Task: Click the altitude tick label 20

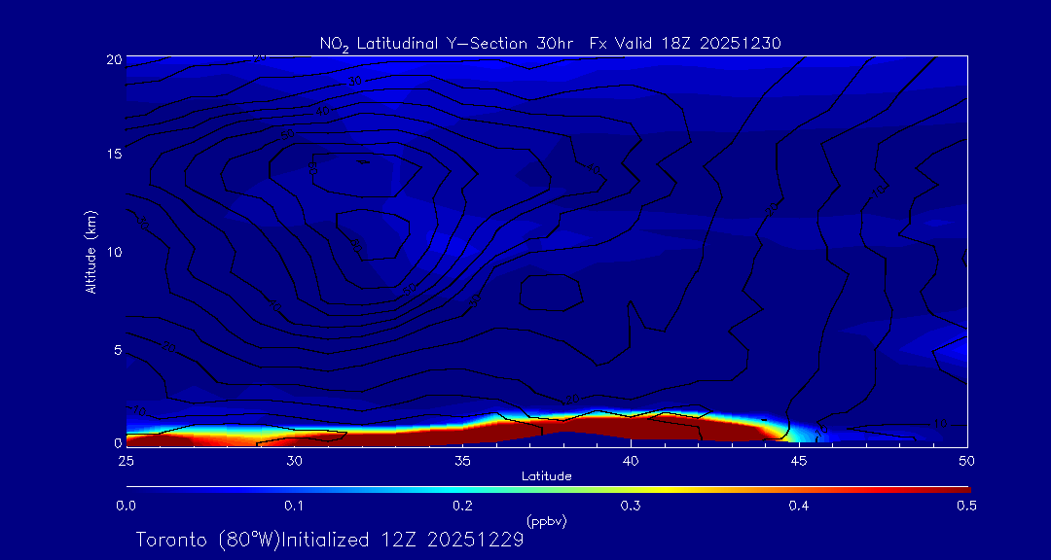Action: (x=113, y=58)
